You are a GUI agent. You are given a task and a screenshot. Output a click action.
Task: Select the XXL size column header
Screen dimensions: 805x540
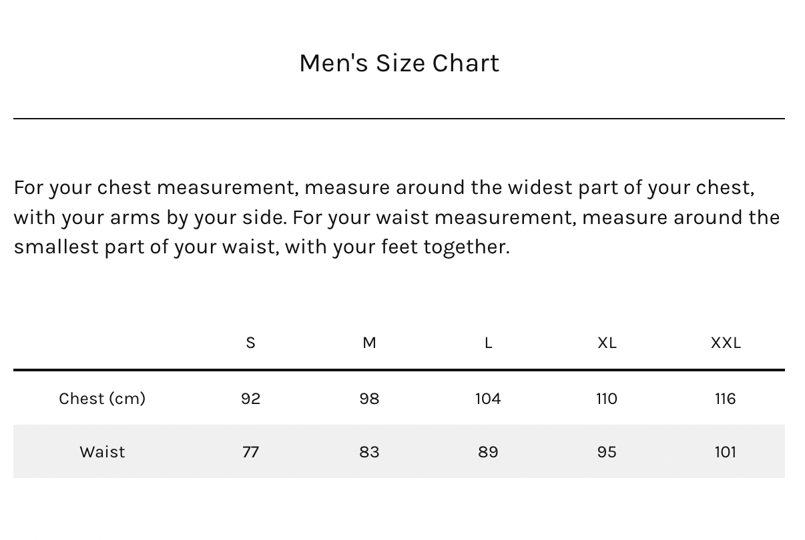click(726, 343)
